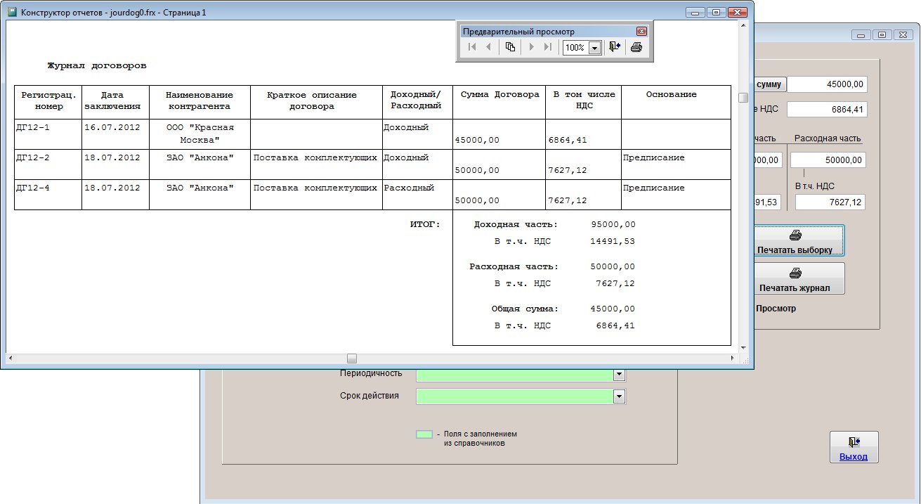The image size is (921, 504).
Task: Click the 45000,00 total sum field
Action: click(x=827, y=84)
